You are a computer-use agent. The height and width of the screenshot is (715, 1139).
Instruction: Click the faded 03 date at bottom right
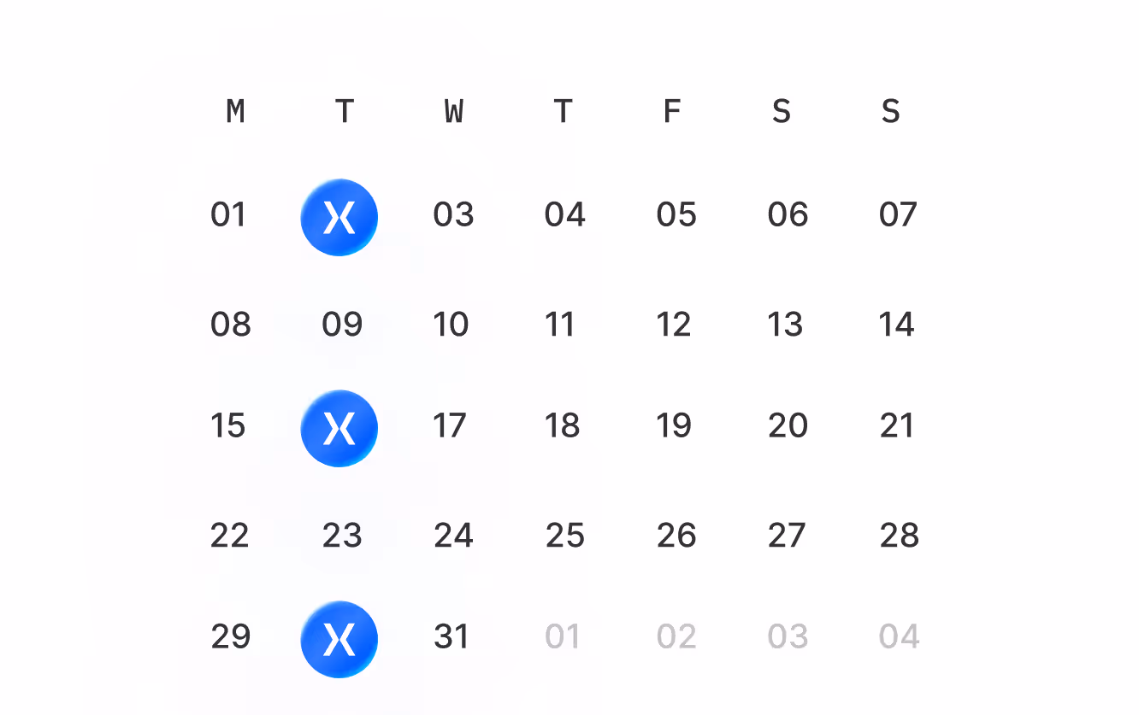786,638
